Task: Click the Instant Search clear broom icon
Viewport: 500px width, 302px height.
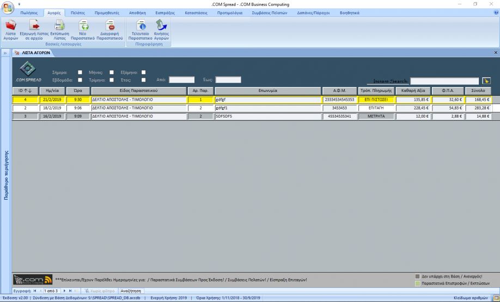Action: pyautogui.click(x=486, y=81)
